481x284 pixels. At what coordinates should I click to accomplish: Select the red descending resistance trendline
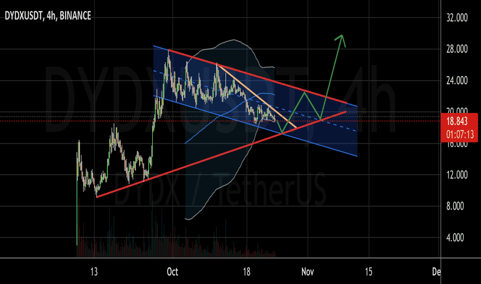[258, 76]
